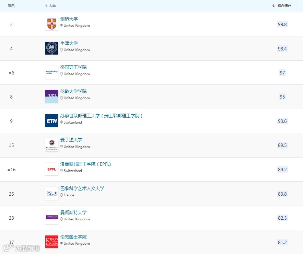Select rank 9 in the ETH row
303x254 pixels.
pos(11,121)
